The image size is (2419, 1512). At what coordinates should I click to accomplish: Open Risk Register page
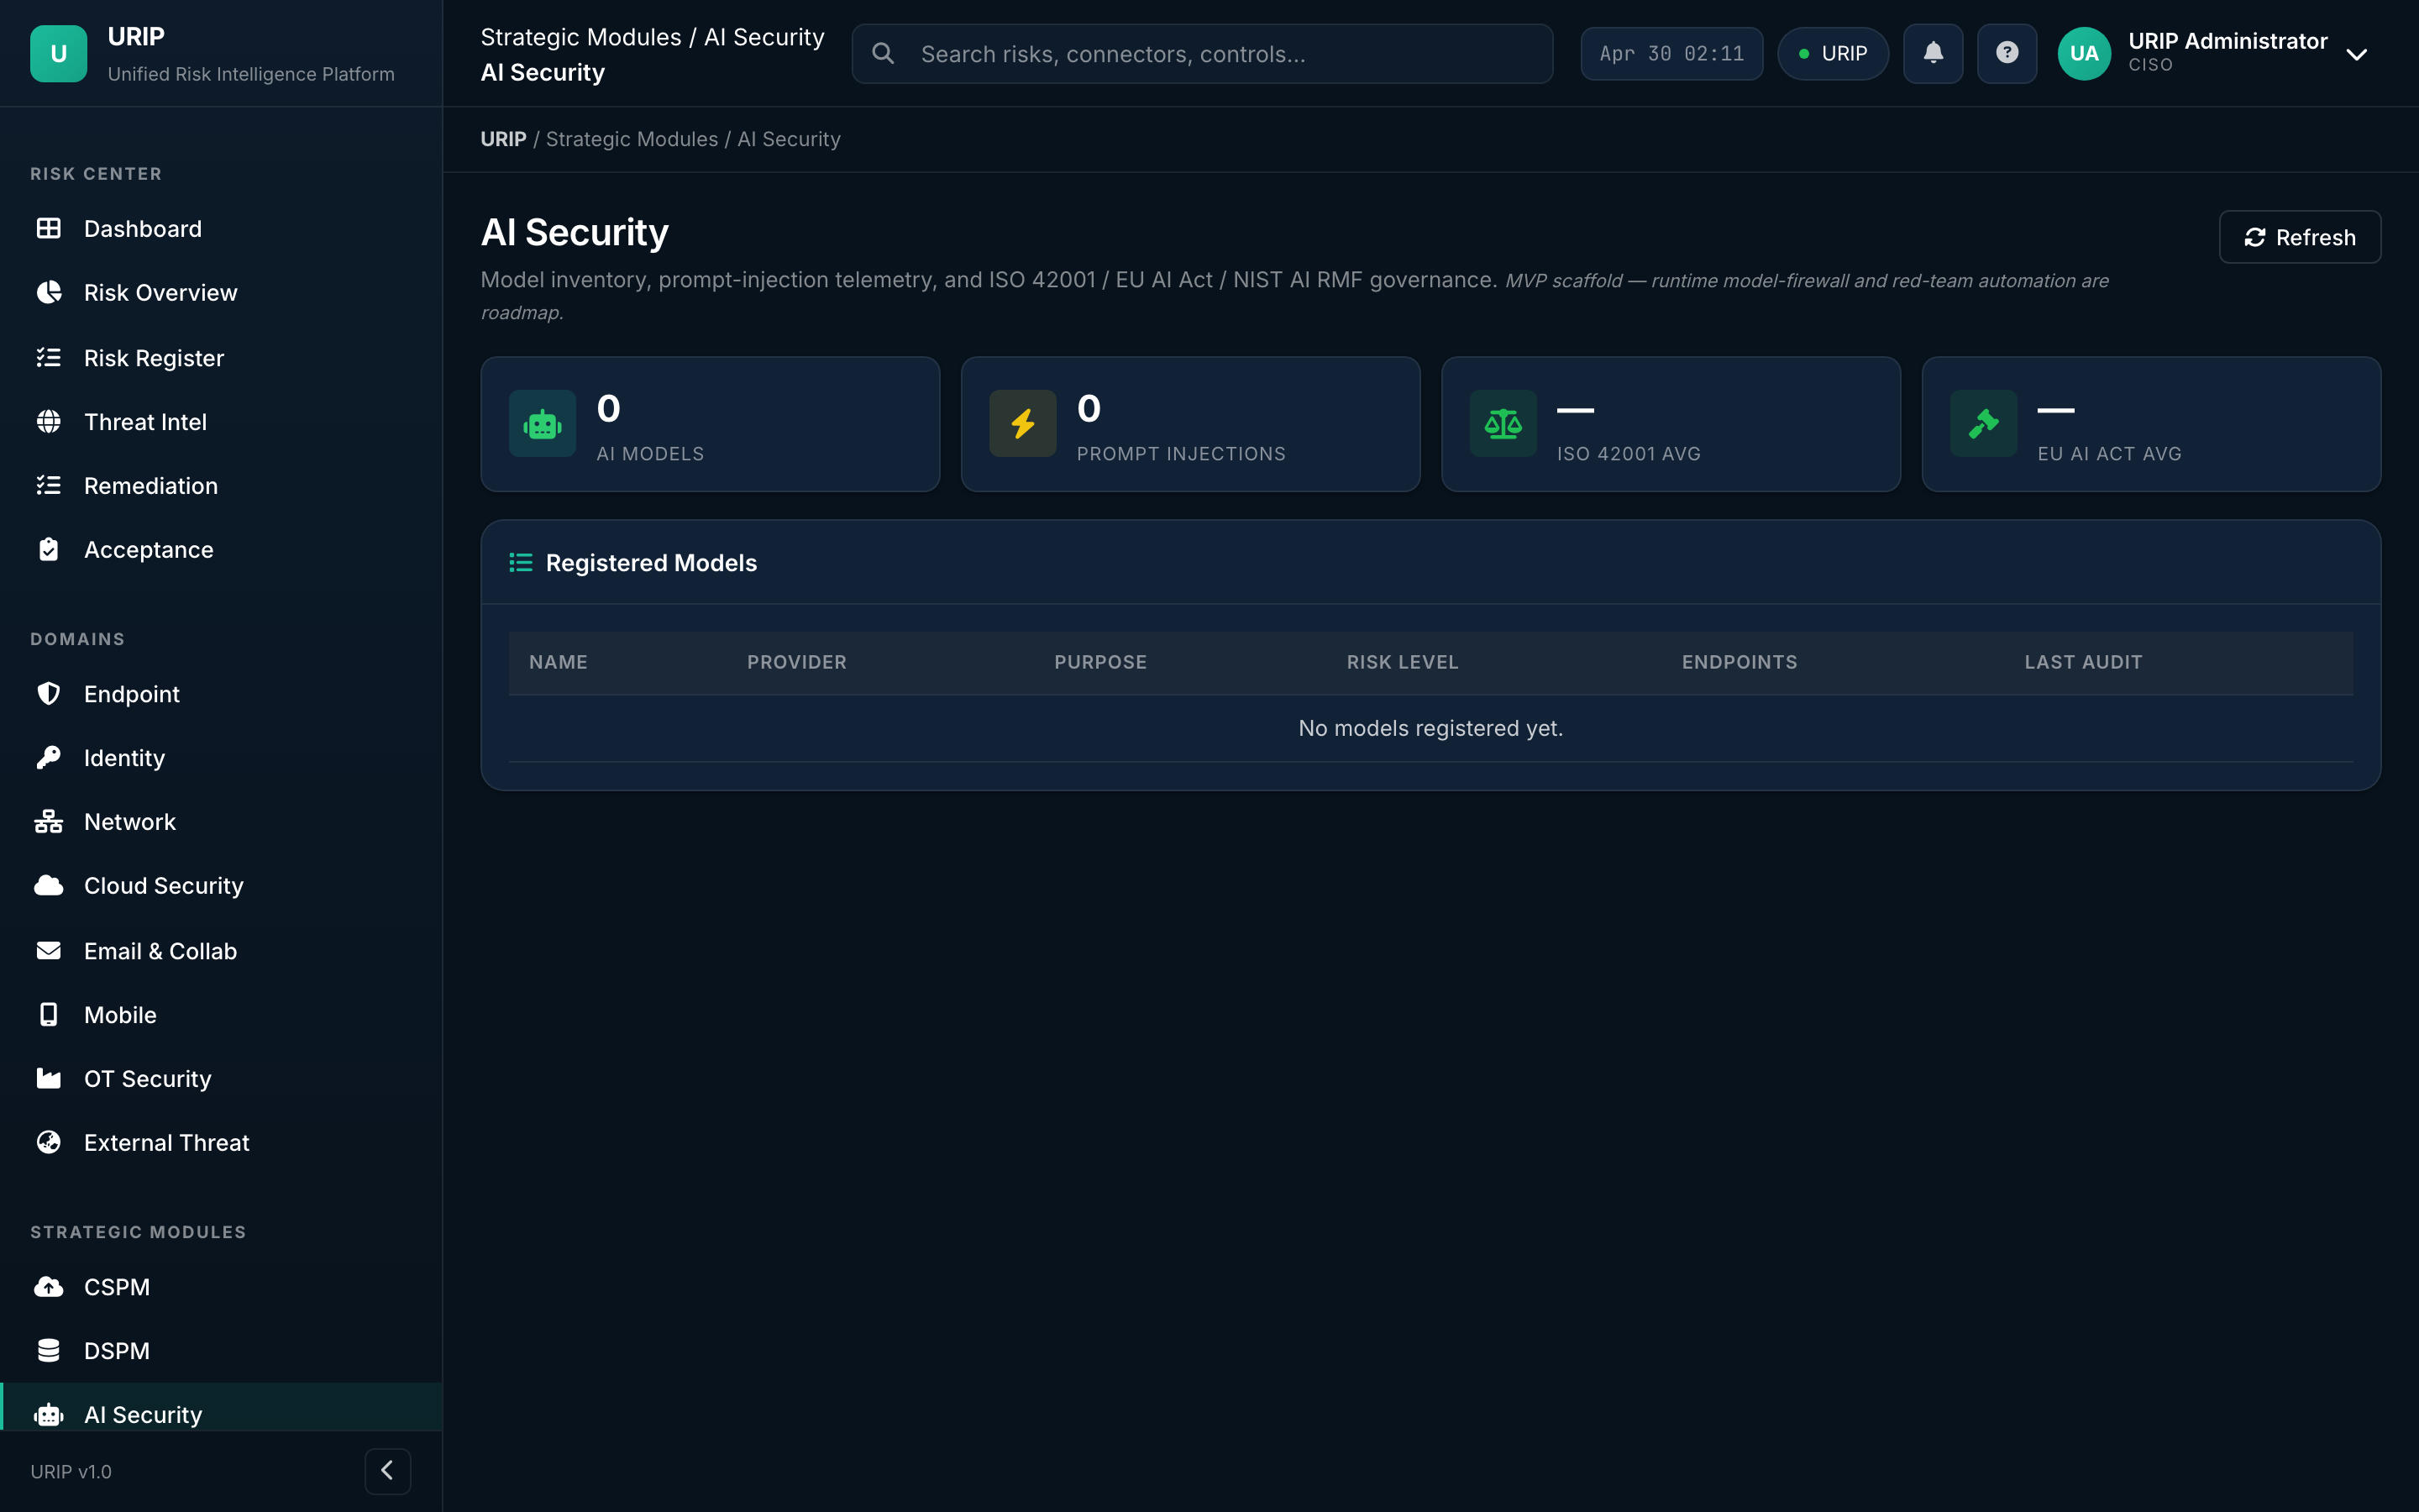[221, 357]
